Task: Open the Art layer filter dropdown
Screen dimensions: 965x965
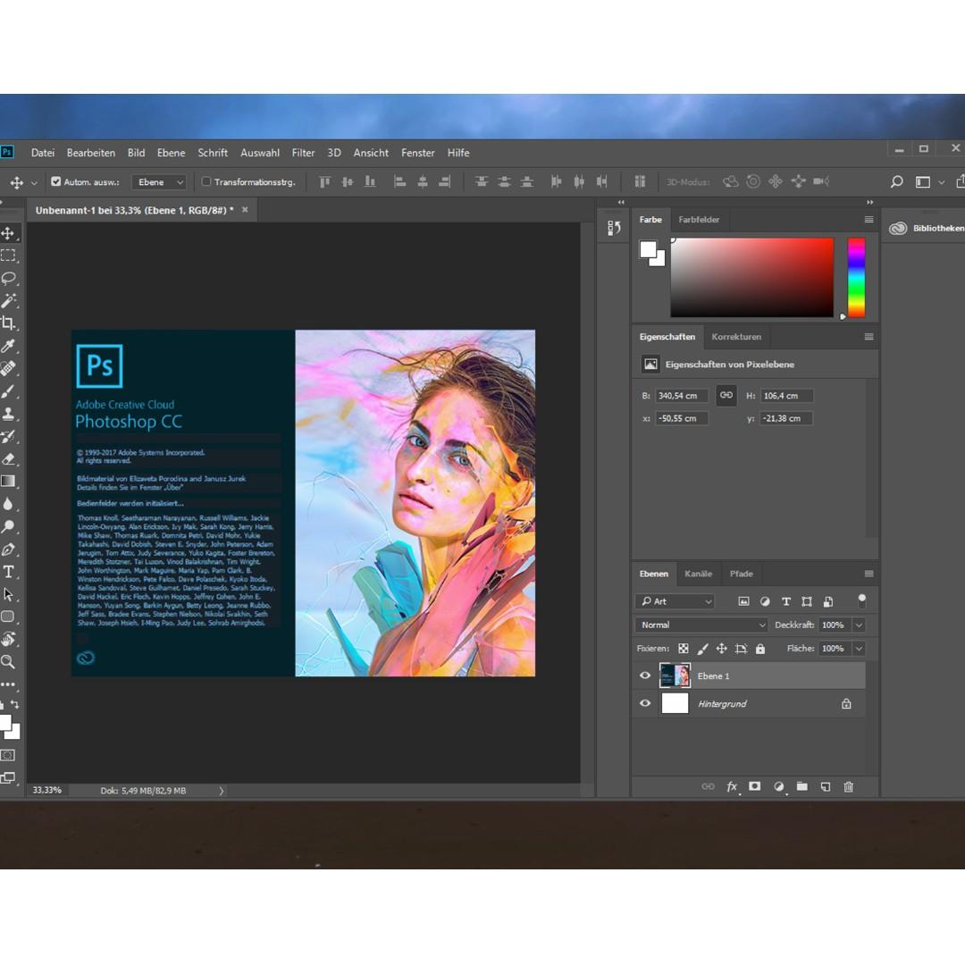Action: click(x=675, y=601)
